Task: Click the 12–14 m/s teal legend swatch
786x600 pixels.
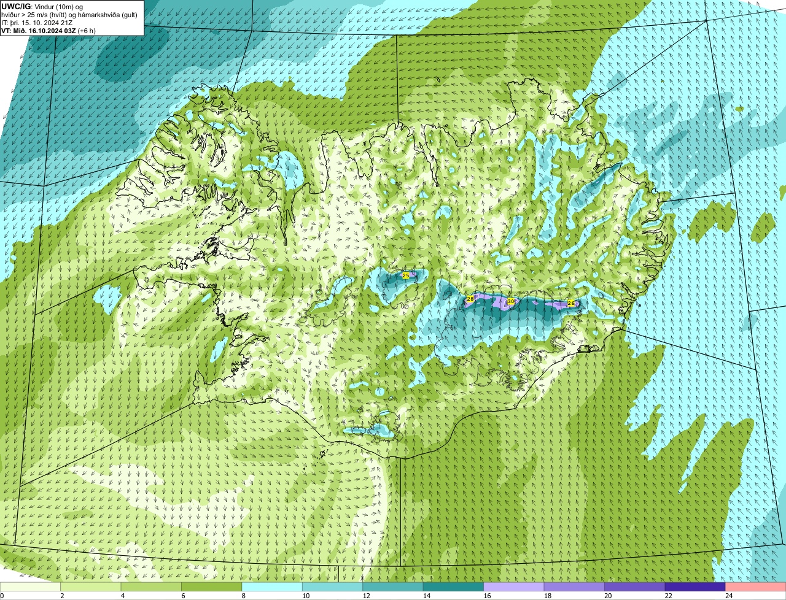Action: coord(393,587)
